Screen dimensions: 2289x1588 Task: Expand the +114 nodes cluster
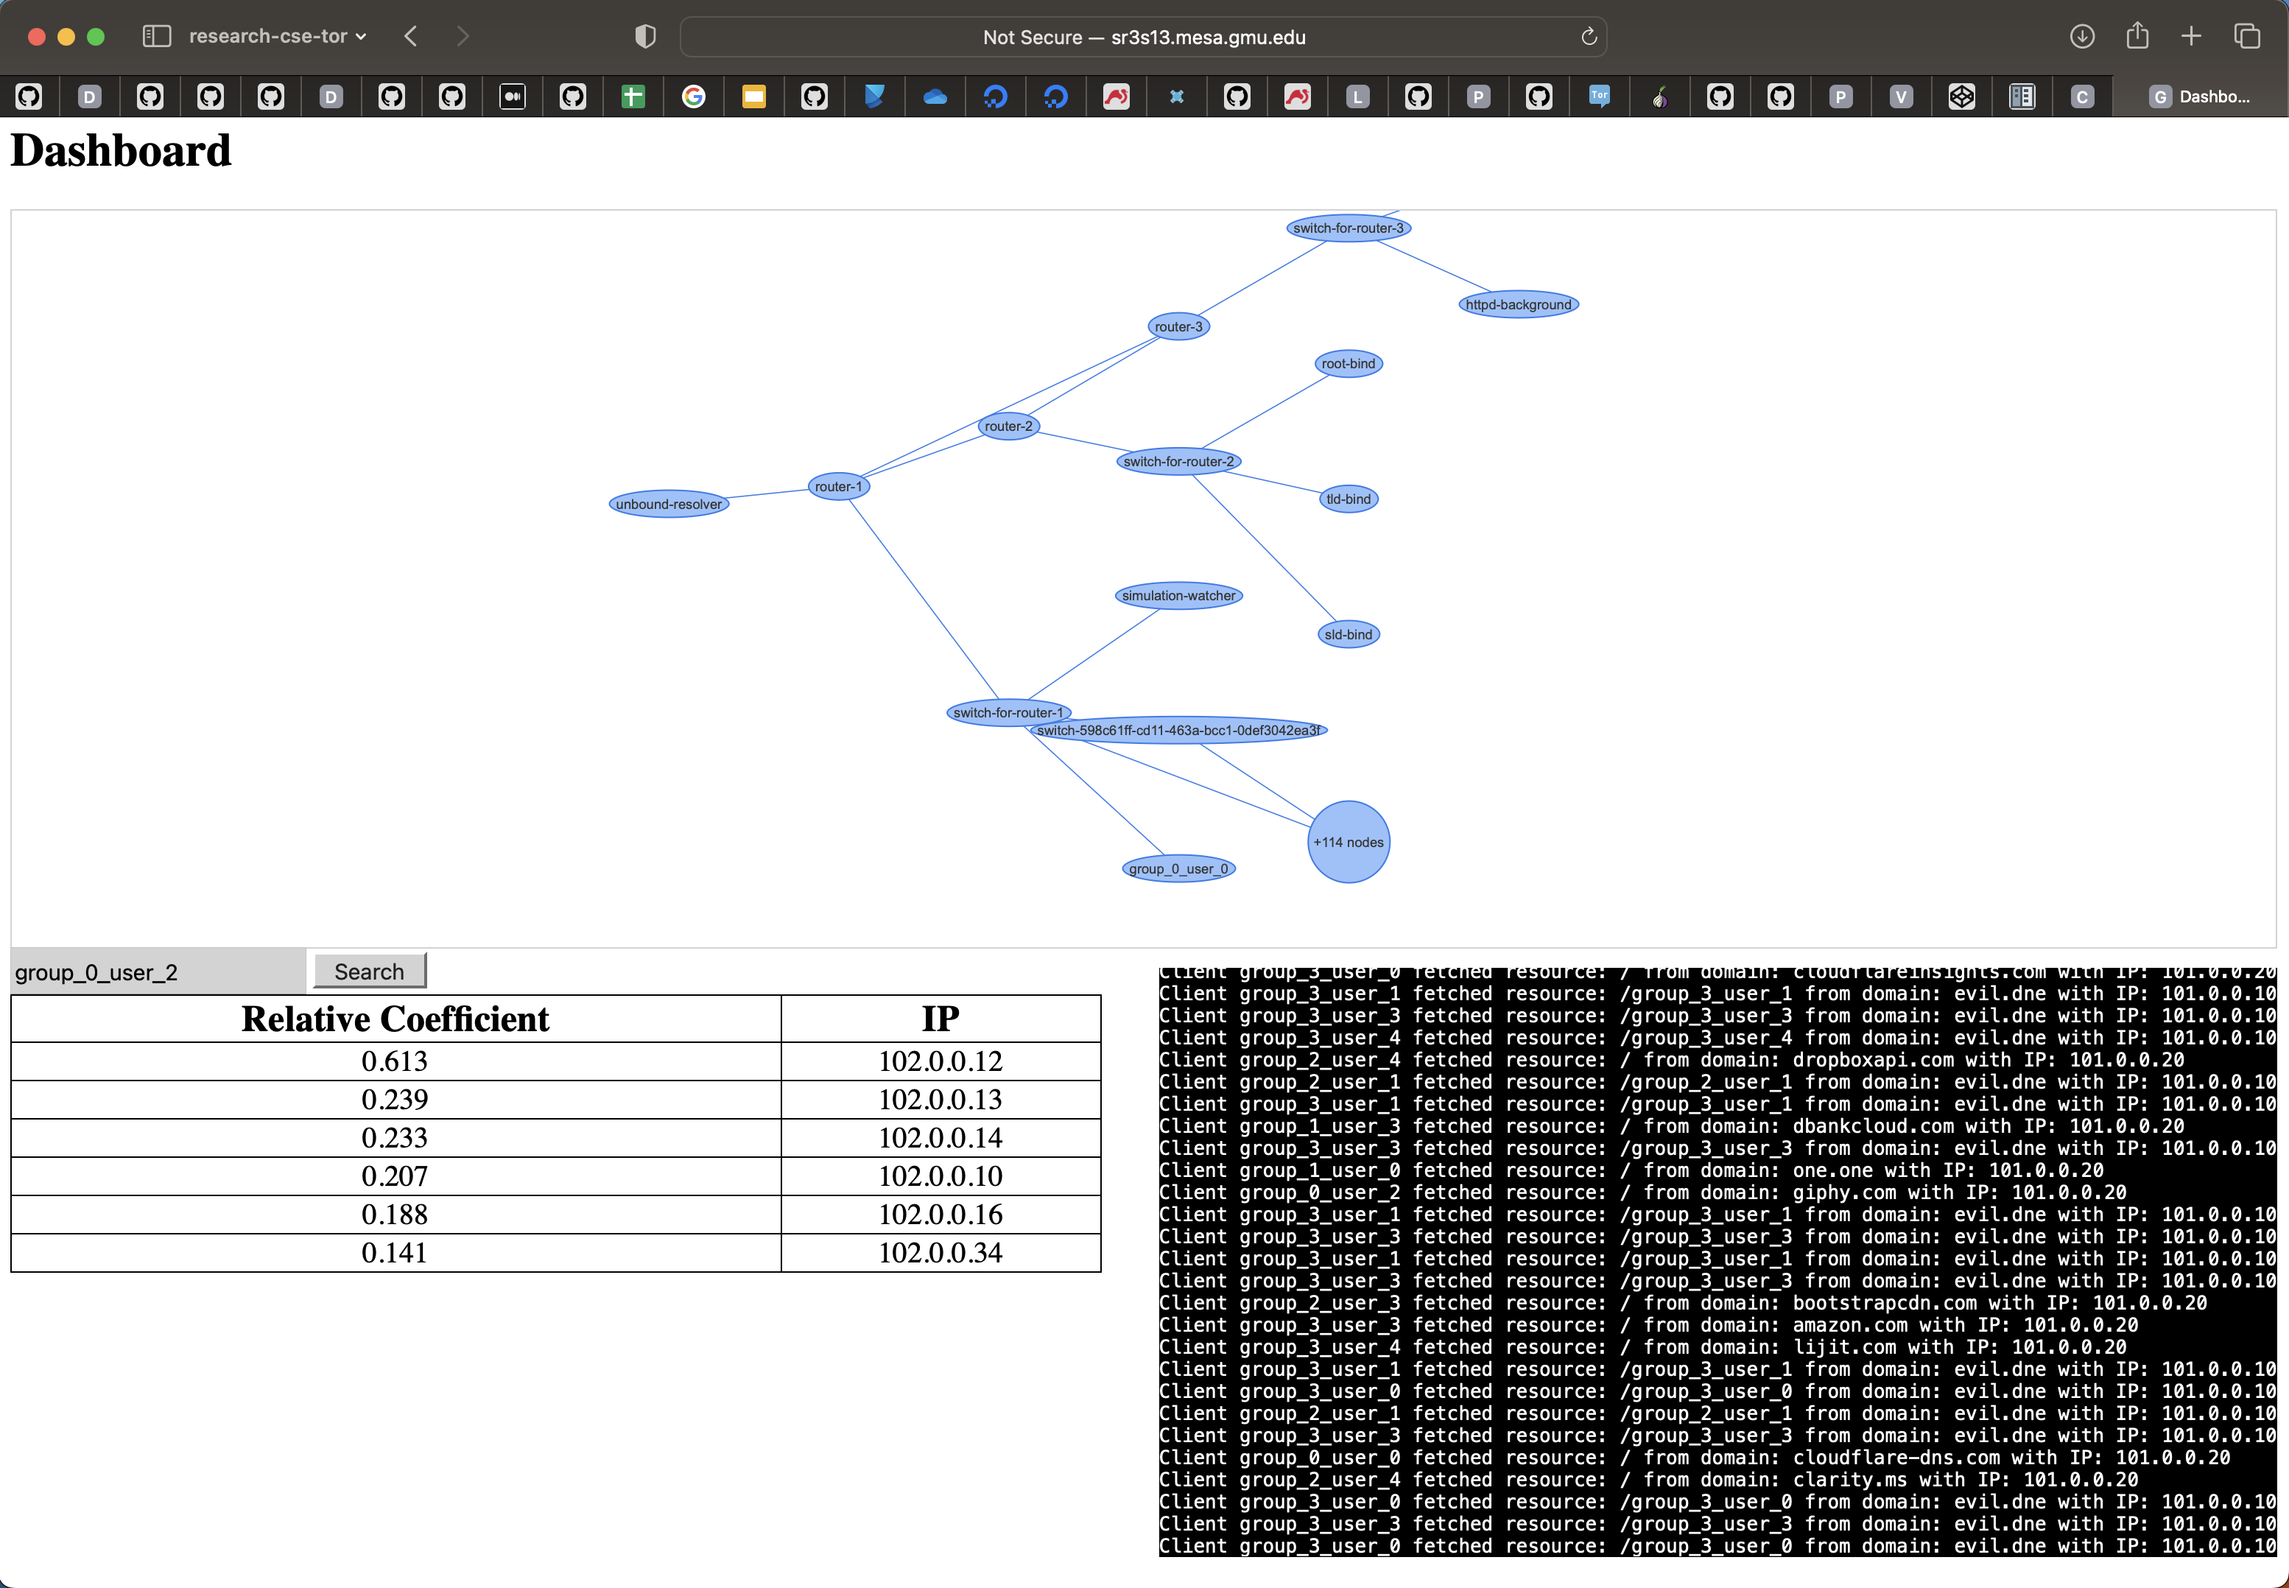tap(1348, 842)
